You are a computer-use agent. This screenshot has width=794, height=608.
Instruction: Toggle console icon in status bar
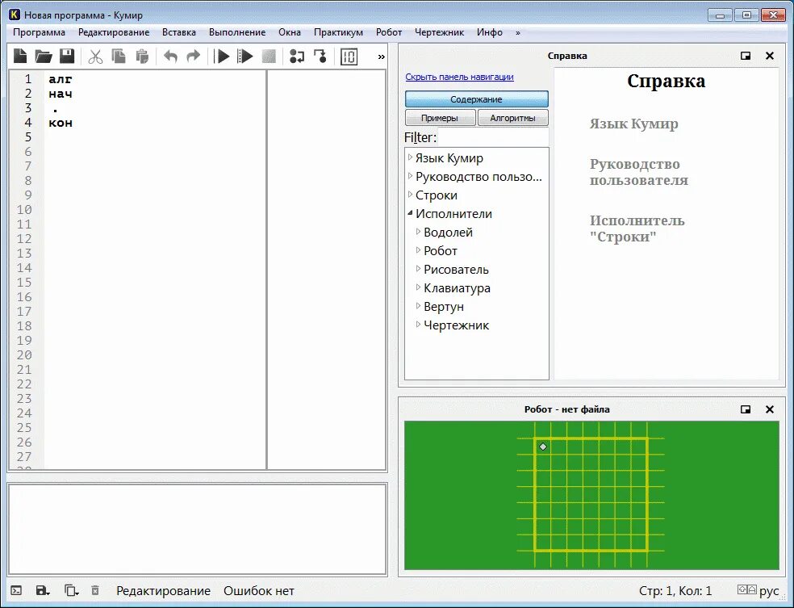click(16, 591)
